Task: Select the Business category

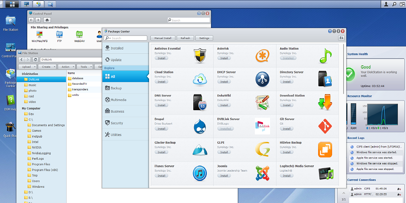Action: point(126,111)
